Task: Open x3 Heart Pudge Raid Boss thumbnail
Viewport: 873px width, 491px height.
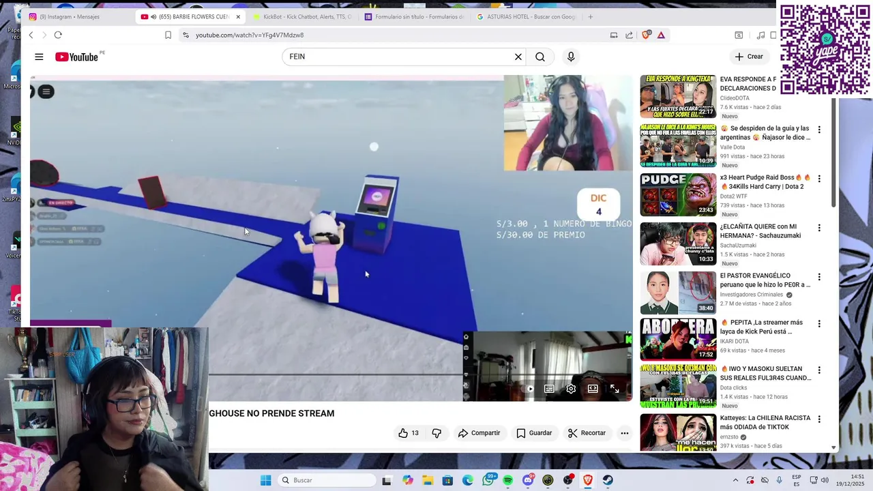Action: tap(678, 194)
